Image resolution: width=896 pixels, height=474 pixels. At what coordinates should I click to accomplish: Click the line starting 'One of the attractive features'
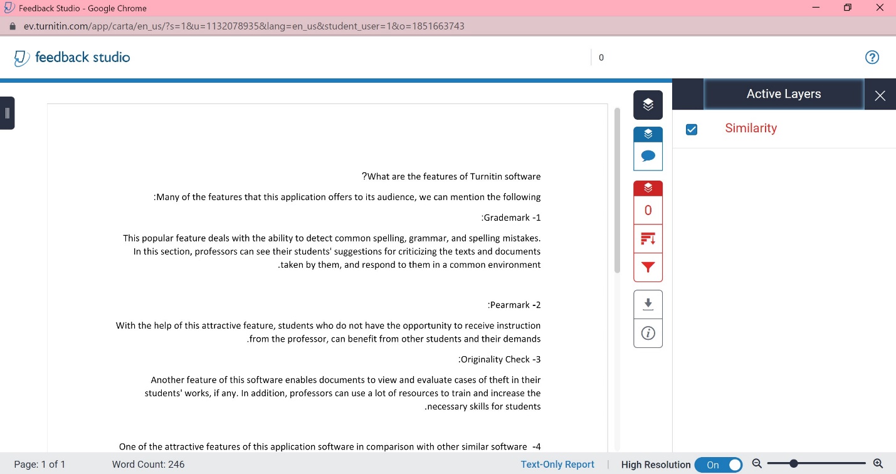[x=330, y=447]
